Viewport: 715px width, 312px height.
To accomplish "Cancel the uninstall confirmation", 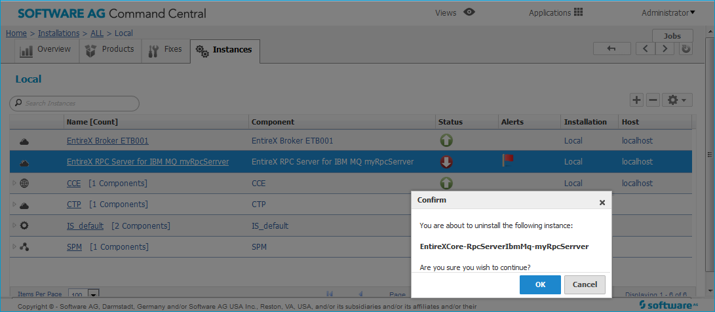I will (x=585, y=284).
